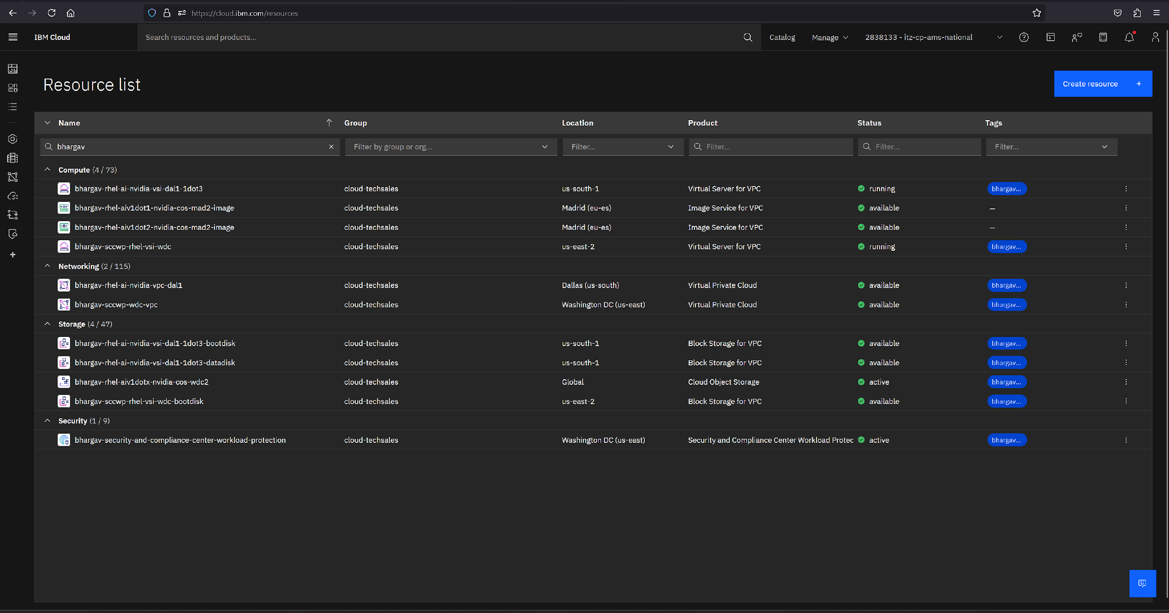Clear the bhargav name filter with X
The width and height of the screenshot is (1169, 613).
331,146
